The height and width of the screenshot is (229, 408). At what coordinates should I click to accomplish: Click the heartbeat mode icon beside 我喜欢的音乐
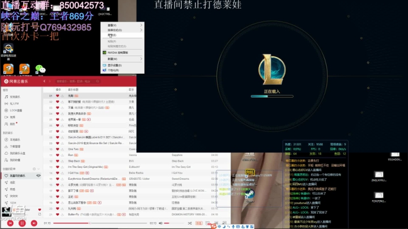39,176
